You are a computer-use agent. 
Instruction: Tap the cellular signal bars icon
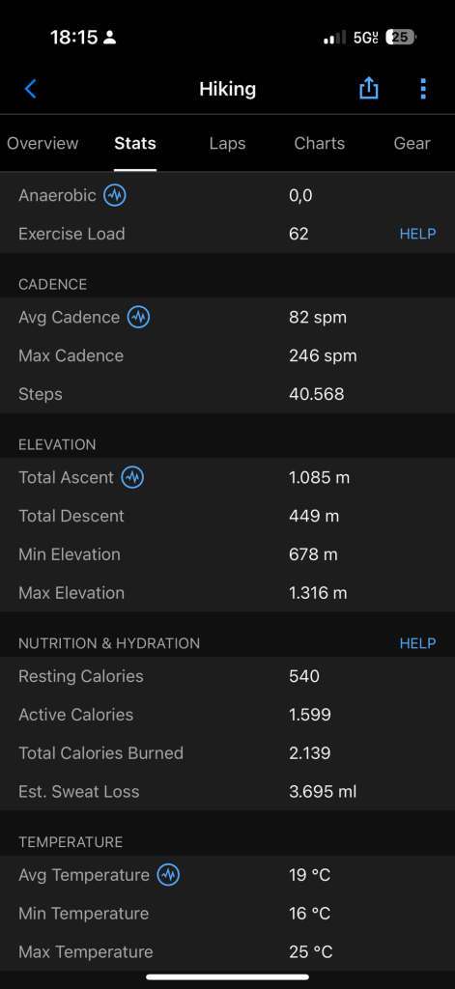tap(334, 38)
